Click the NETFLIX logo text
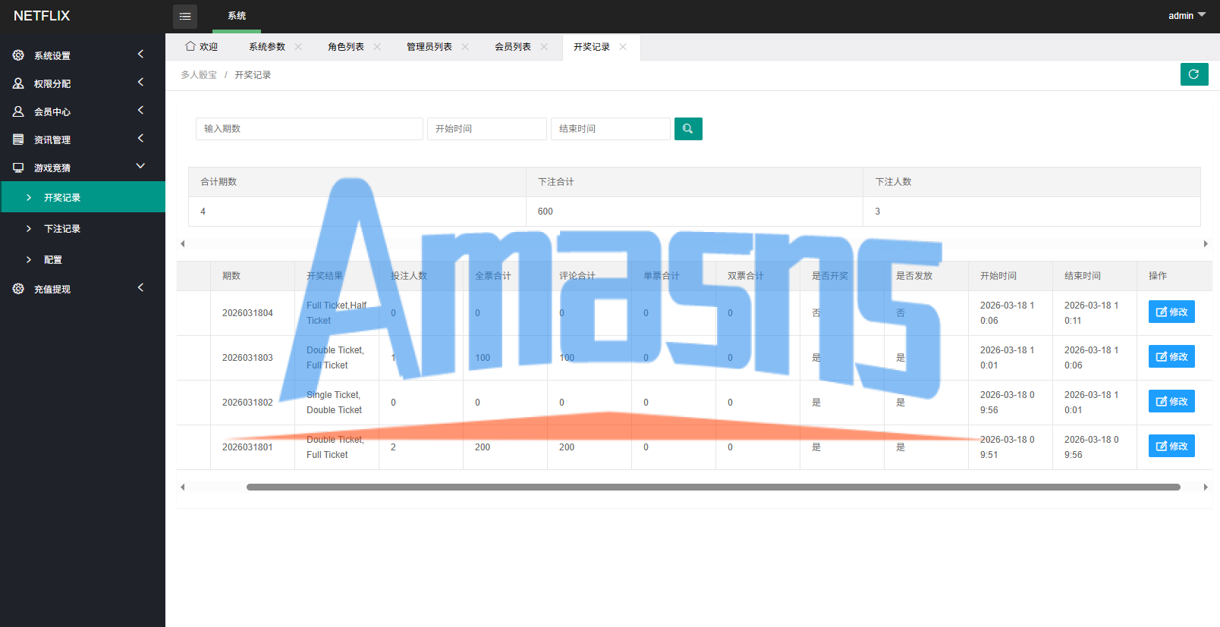 [x=42, y=16]
